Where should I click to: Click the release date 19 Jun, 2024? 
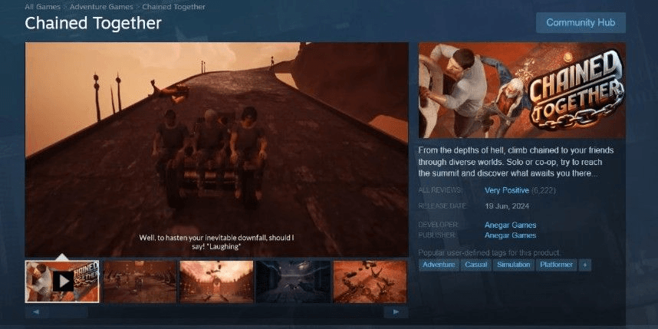pyautogui.click(x=507, y=206)
